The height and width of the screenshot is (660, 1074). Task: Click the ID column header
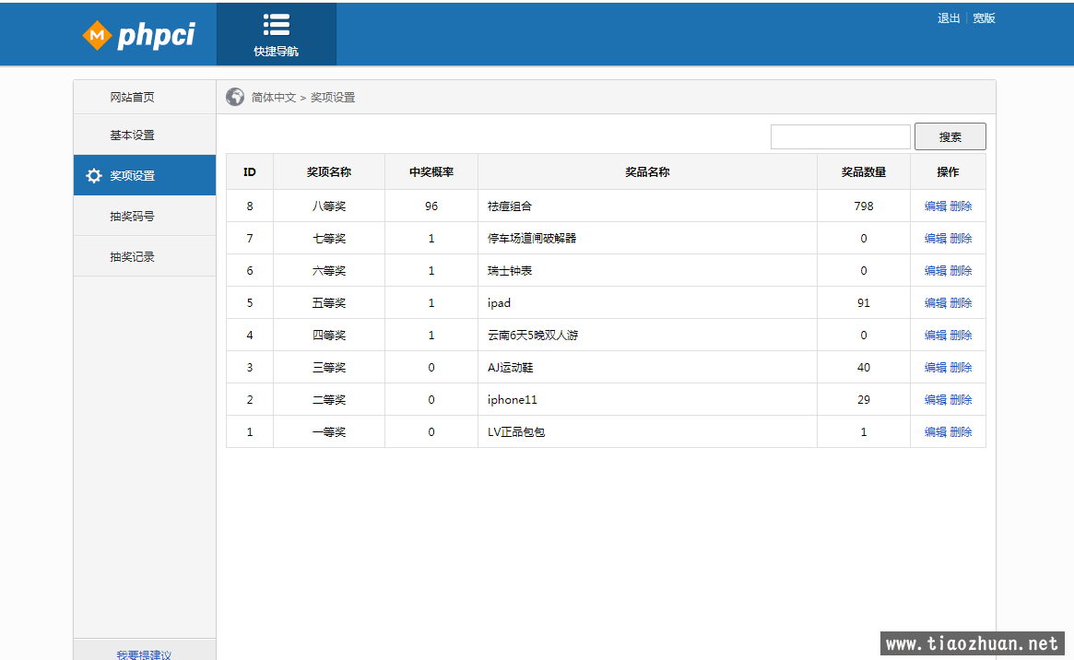(x=249, y=171)
